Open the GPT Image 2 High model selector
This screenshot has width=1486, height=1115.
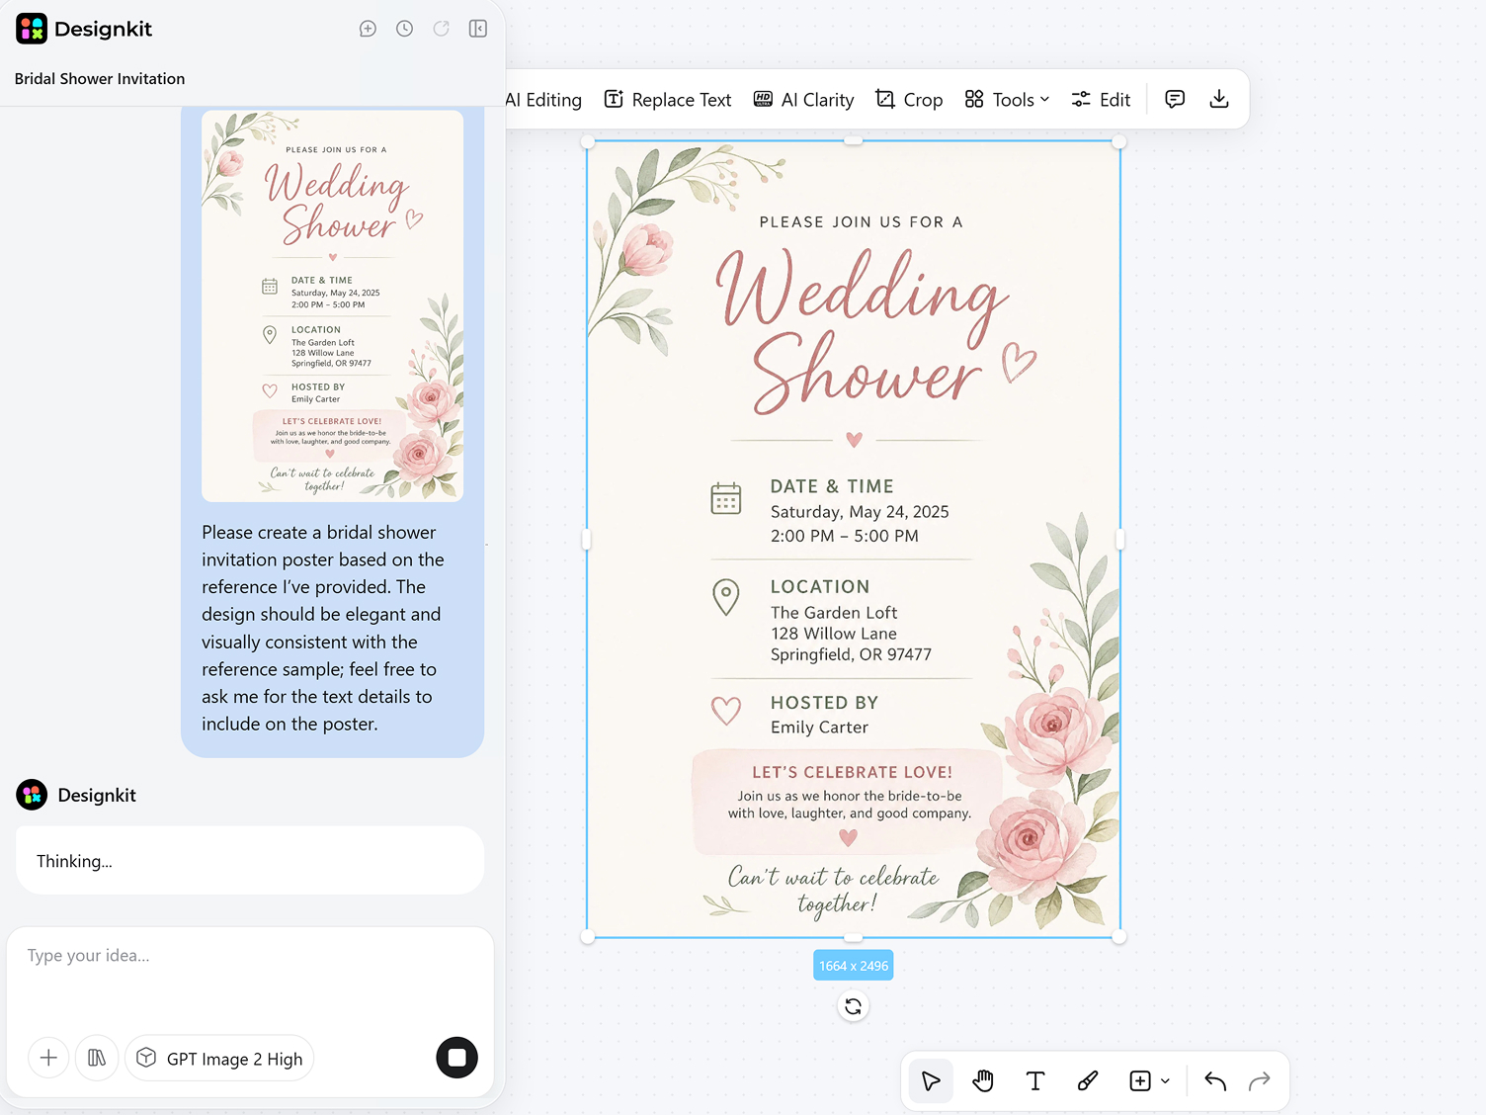click(x=219, y=1059)
